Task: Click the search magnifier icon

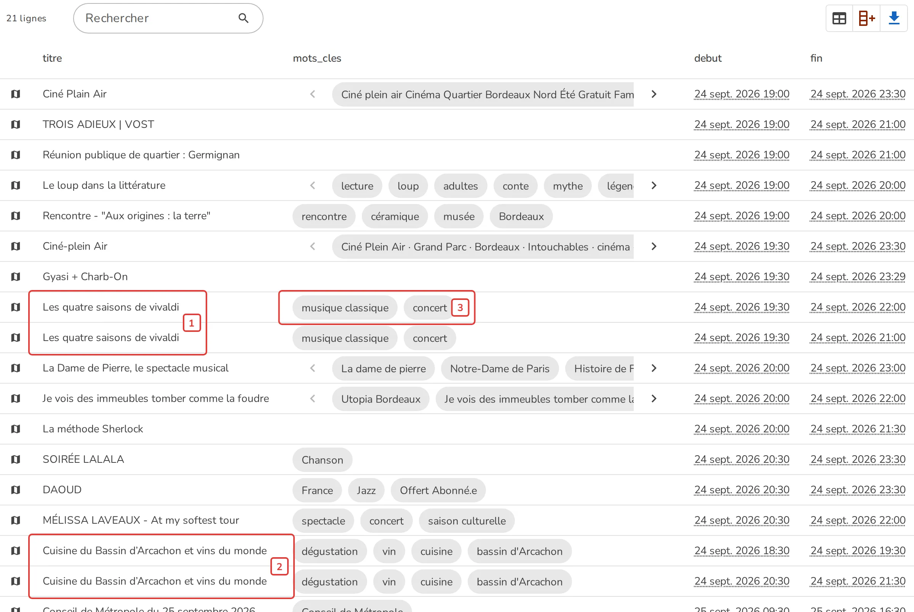Action: [x=243, y=18]
